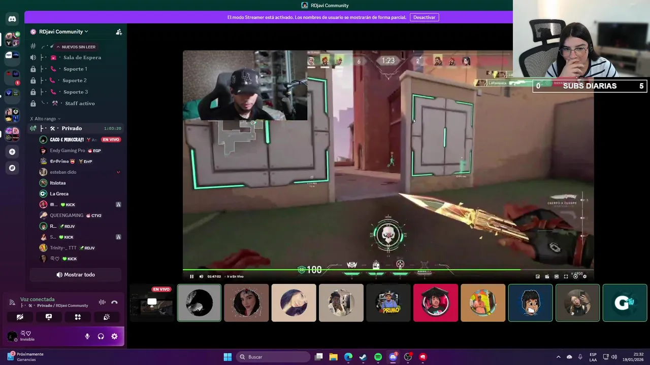Image resolution: width=650 pixels, height=365 pixels.
Task: Open Próximamente Ganancias taskbar widget
Action: click(x=25, y=357)
